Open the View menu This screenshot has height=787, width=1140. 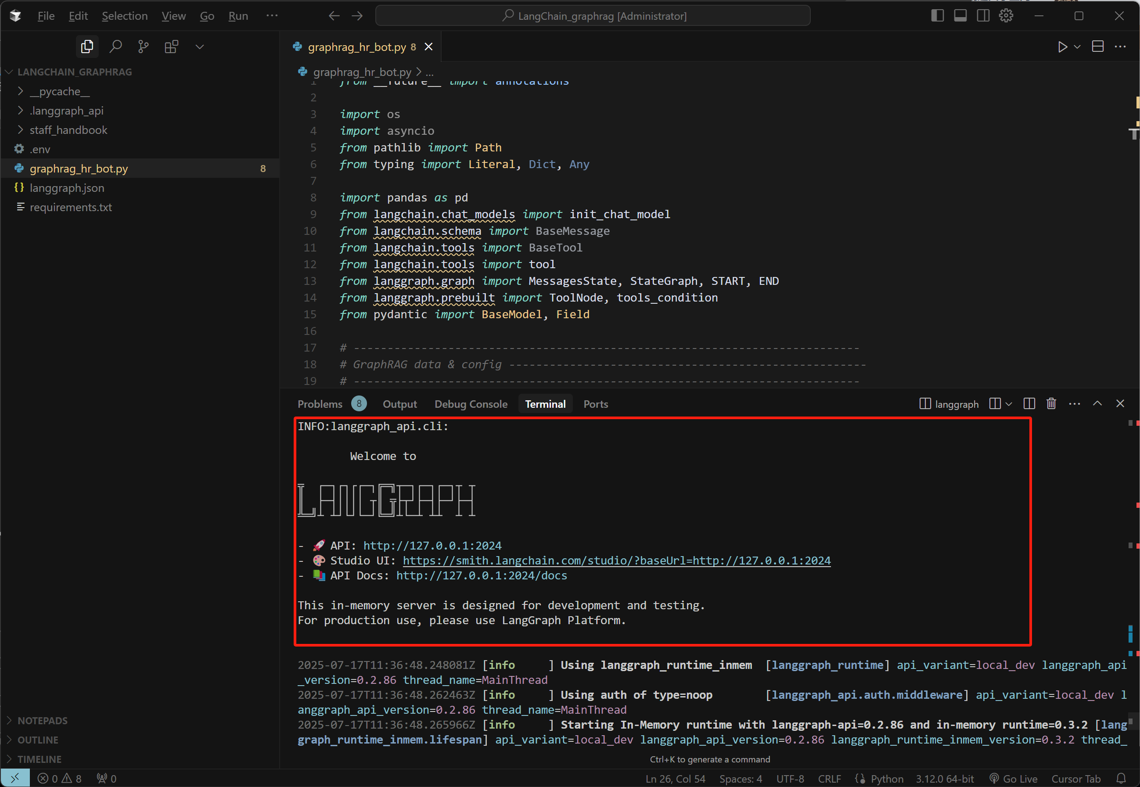[x=173, y=16]
